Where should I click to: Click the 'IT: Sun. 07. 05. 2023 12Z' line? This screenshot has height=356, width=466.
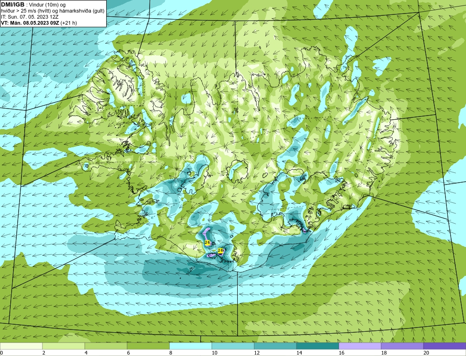click(x=30, y=17)
